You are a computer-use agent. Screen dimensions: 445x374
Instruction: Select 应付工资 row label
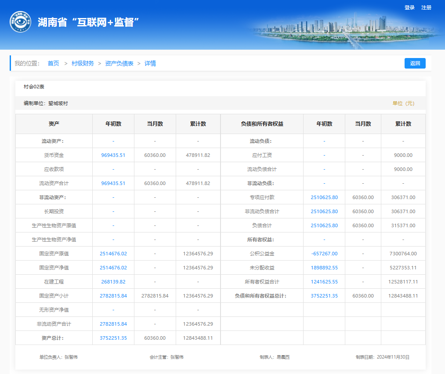(262, 155)
